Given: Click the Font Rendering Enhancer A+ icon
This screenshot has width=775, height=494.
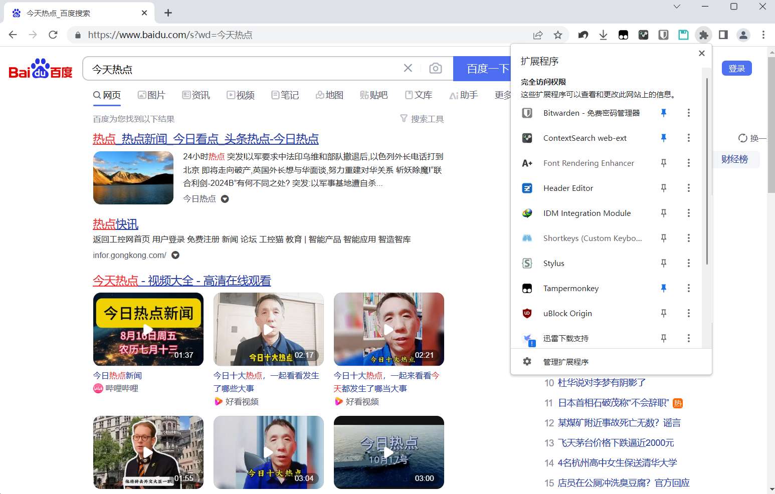Looking at the screenshot, I should click(x=527, y=163).
